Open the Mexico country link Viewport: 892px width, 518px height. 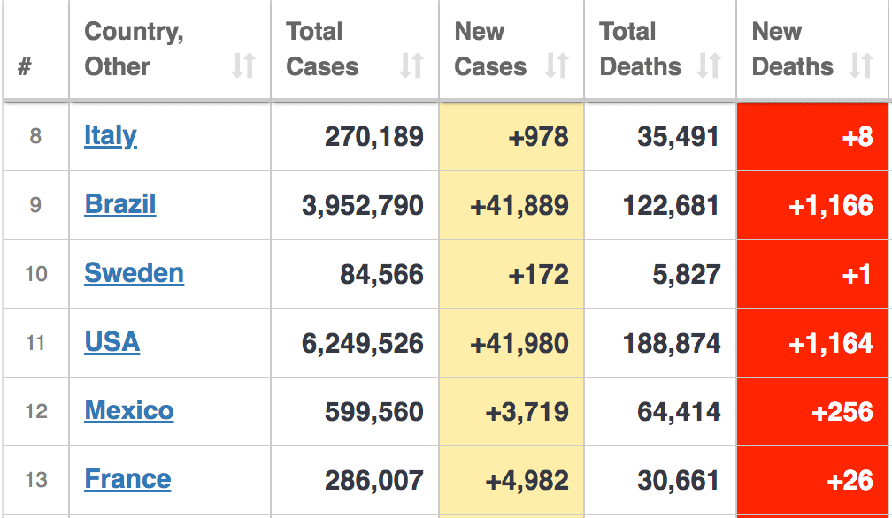point(129,411)
